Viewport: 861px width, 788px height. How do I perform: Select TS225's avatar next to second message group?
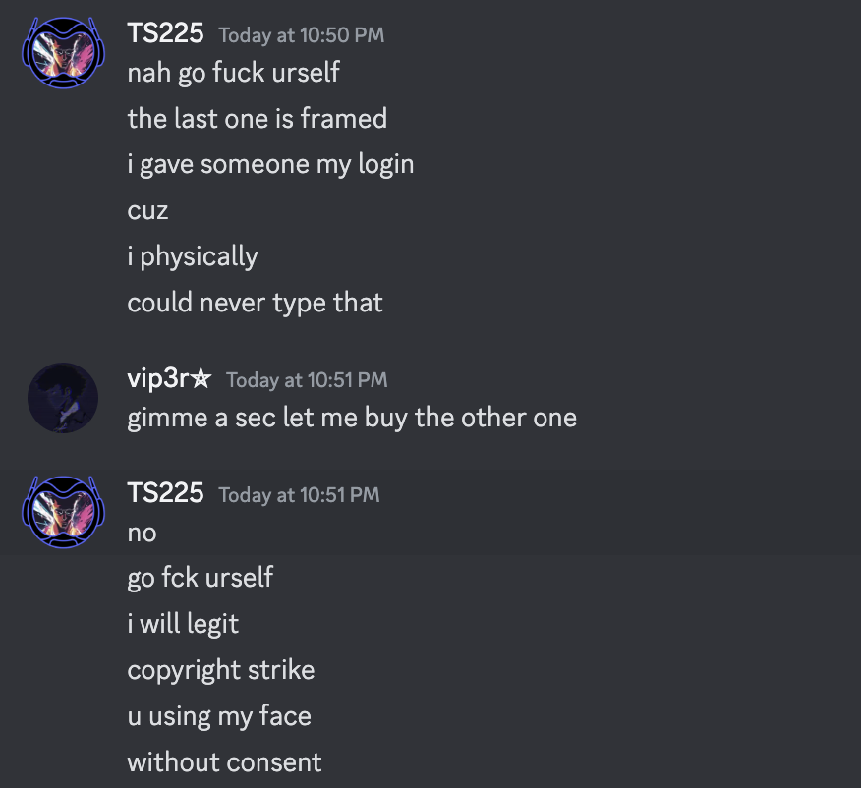(x=63, y=512)
